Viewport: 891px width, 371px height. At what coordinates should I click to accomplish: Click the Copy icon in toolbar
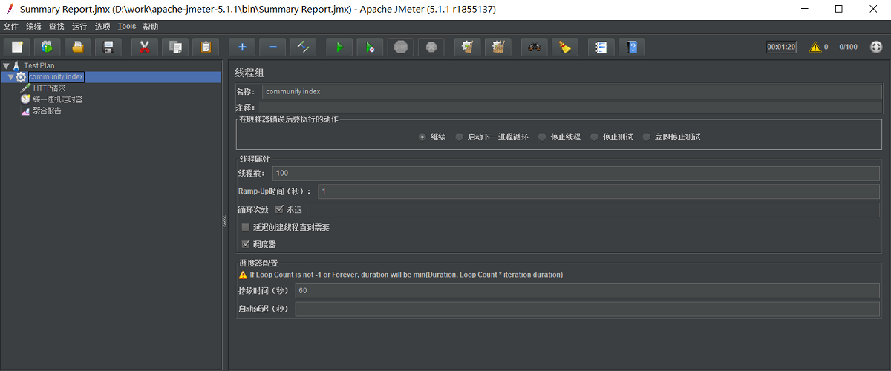175,47
